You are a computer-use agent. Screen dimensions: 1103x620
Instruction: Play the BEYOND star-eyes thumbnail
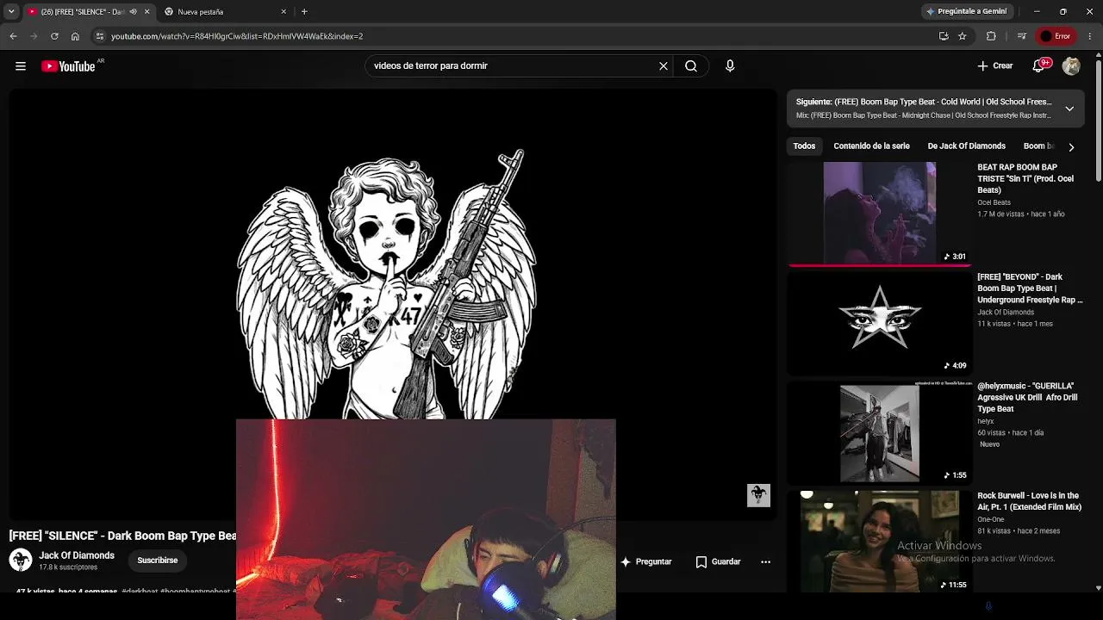(880, 323)
